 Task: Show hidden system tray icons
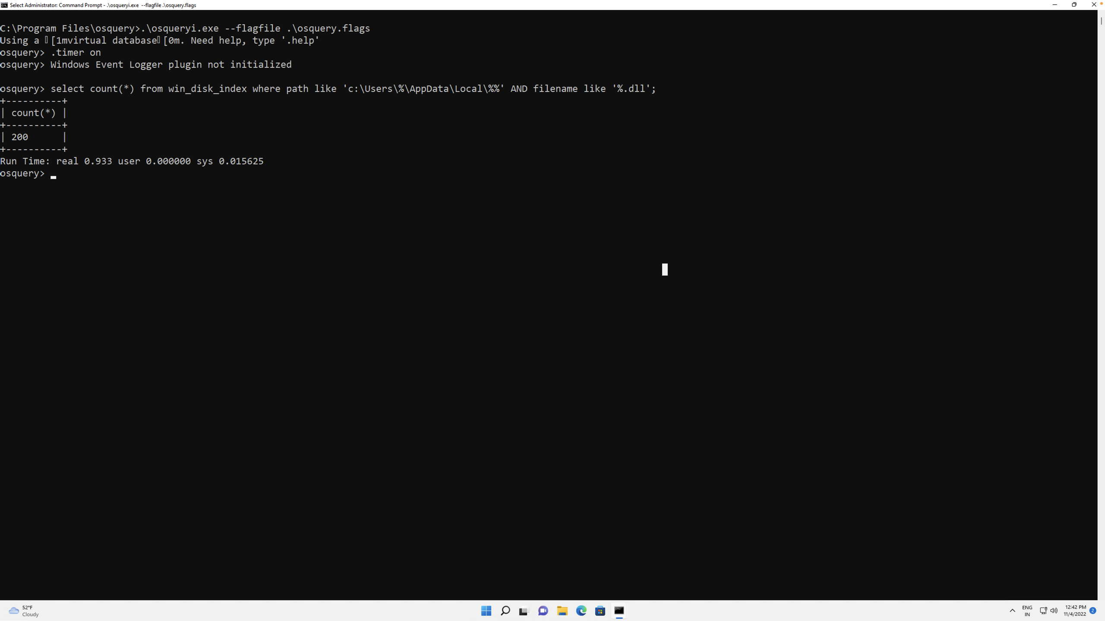point(1012,611)
